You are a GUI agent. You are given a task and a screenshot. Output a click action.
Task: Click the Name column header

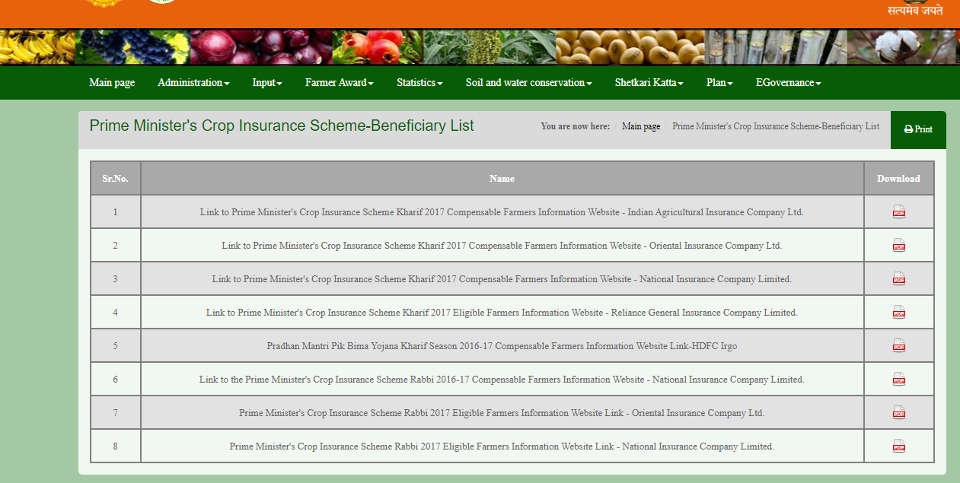[502, 179]
